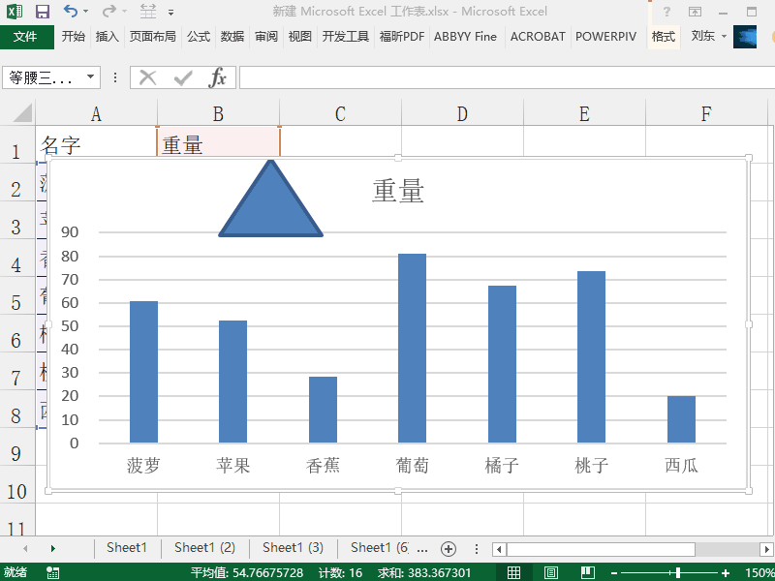Click the 文件 File button
Image resolution: width=775 pixels, height=581 pixels.
point(26,36)
